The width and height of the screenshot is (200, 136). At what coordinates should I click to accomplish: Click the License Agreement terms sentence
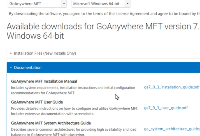[104, 14]
